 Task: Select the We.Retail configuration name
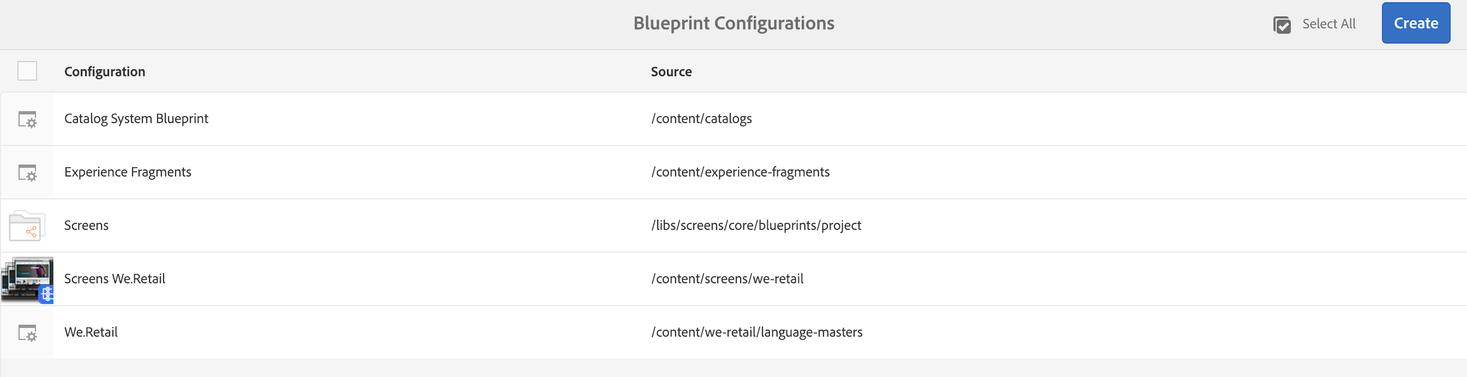(x=91, y=333)
